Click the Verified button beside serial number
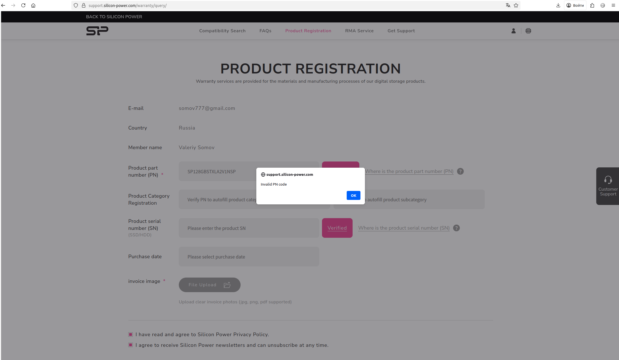This screenshot has height=360, width=619. (x=337, y=228)
